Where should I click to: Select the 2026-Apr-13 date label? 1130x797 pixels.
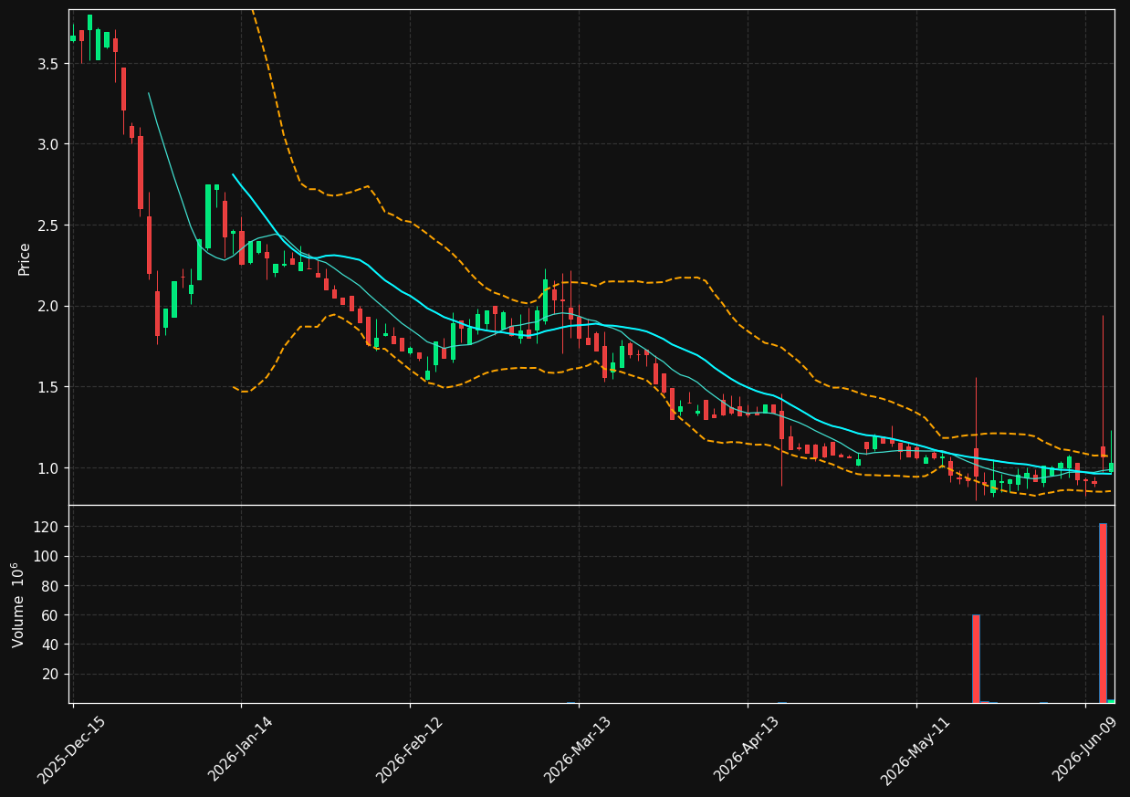click(746, 750)
